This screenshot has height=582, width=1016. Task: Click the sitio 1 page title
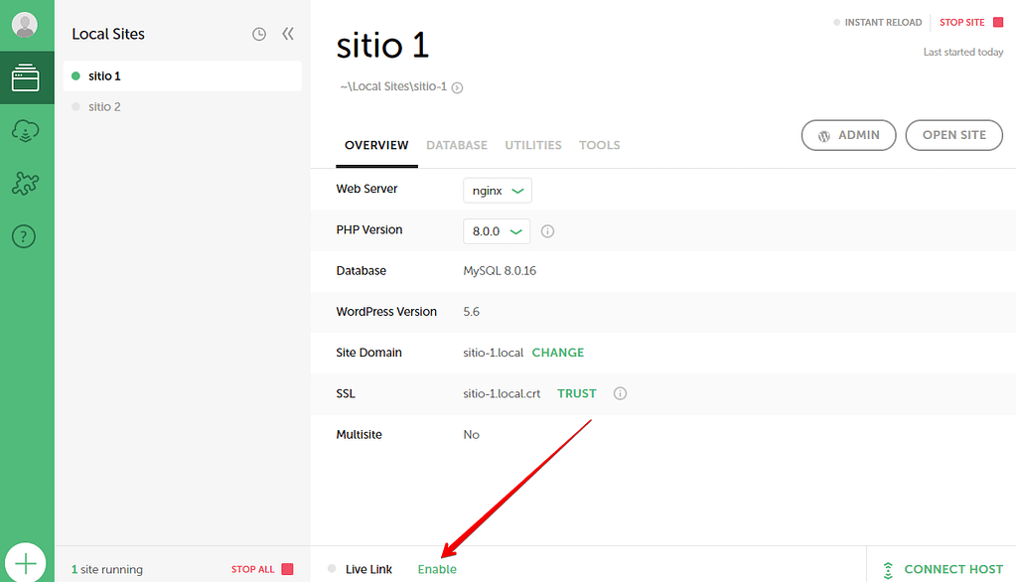pos(382,46)
